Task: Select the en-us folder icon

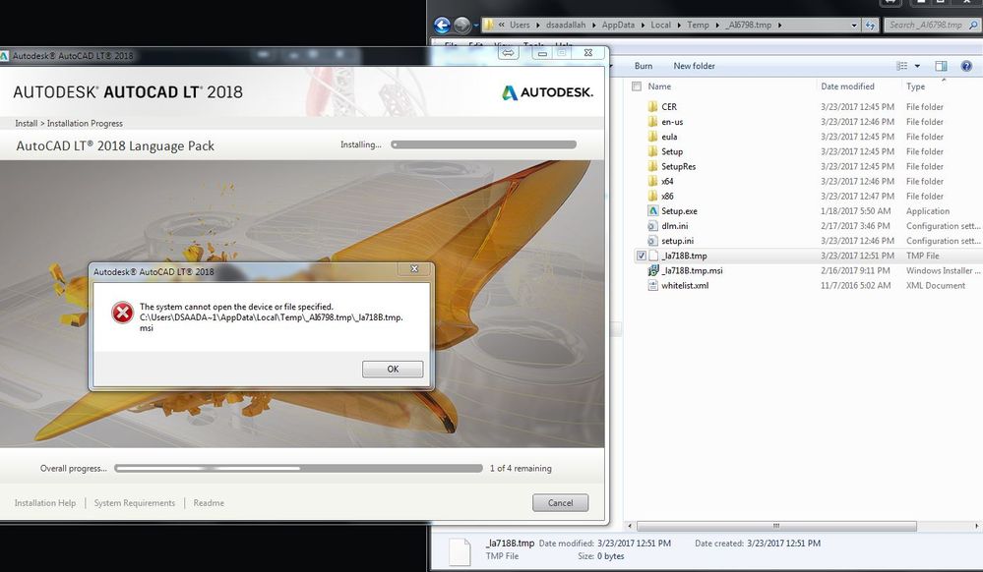Action: [x=652, y=122]
